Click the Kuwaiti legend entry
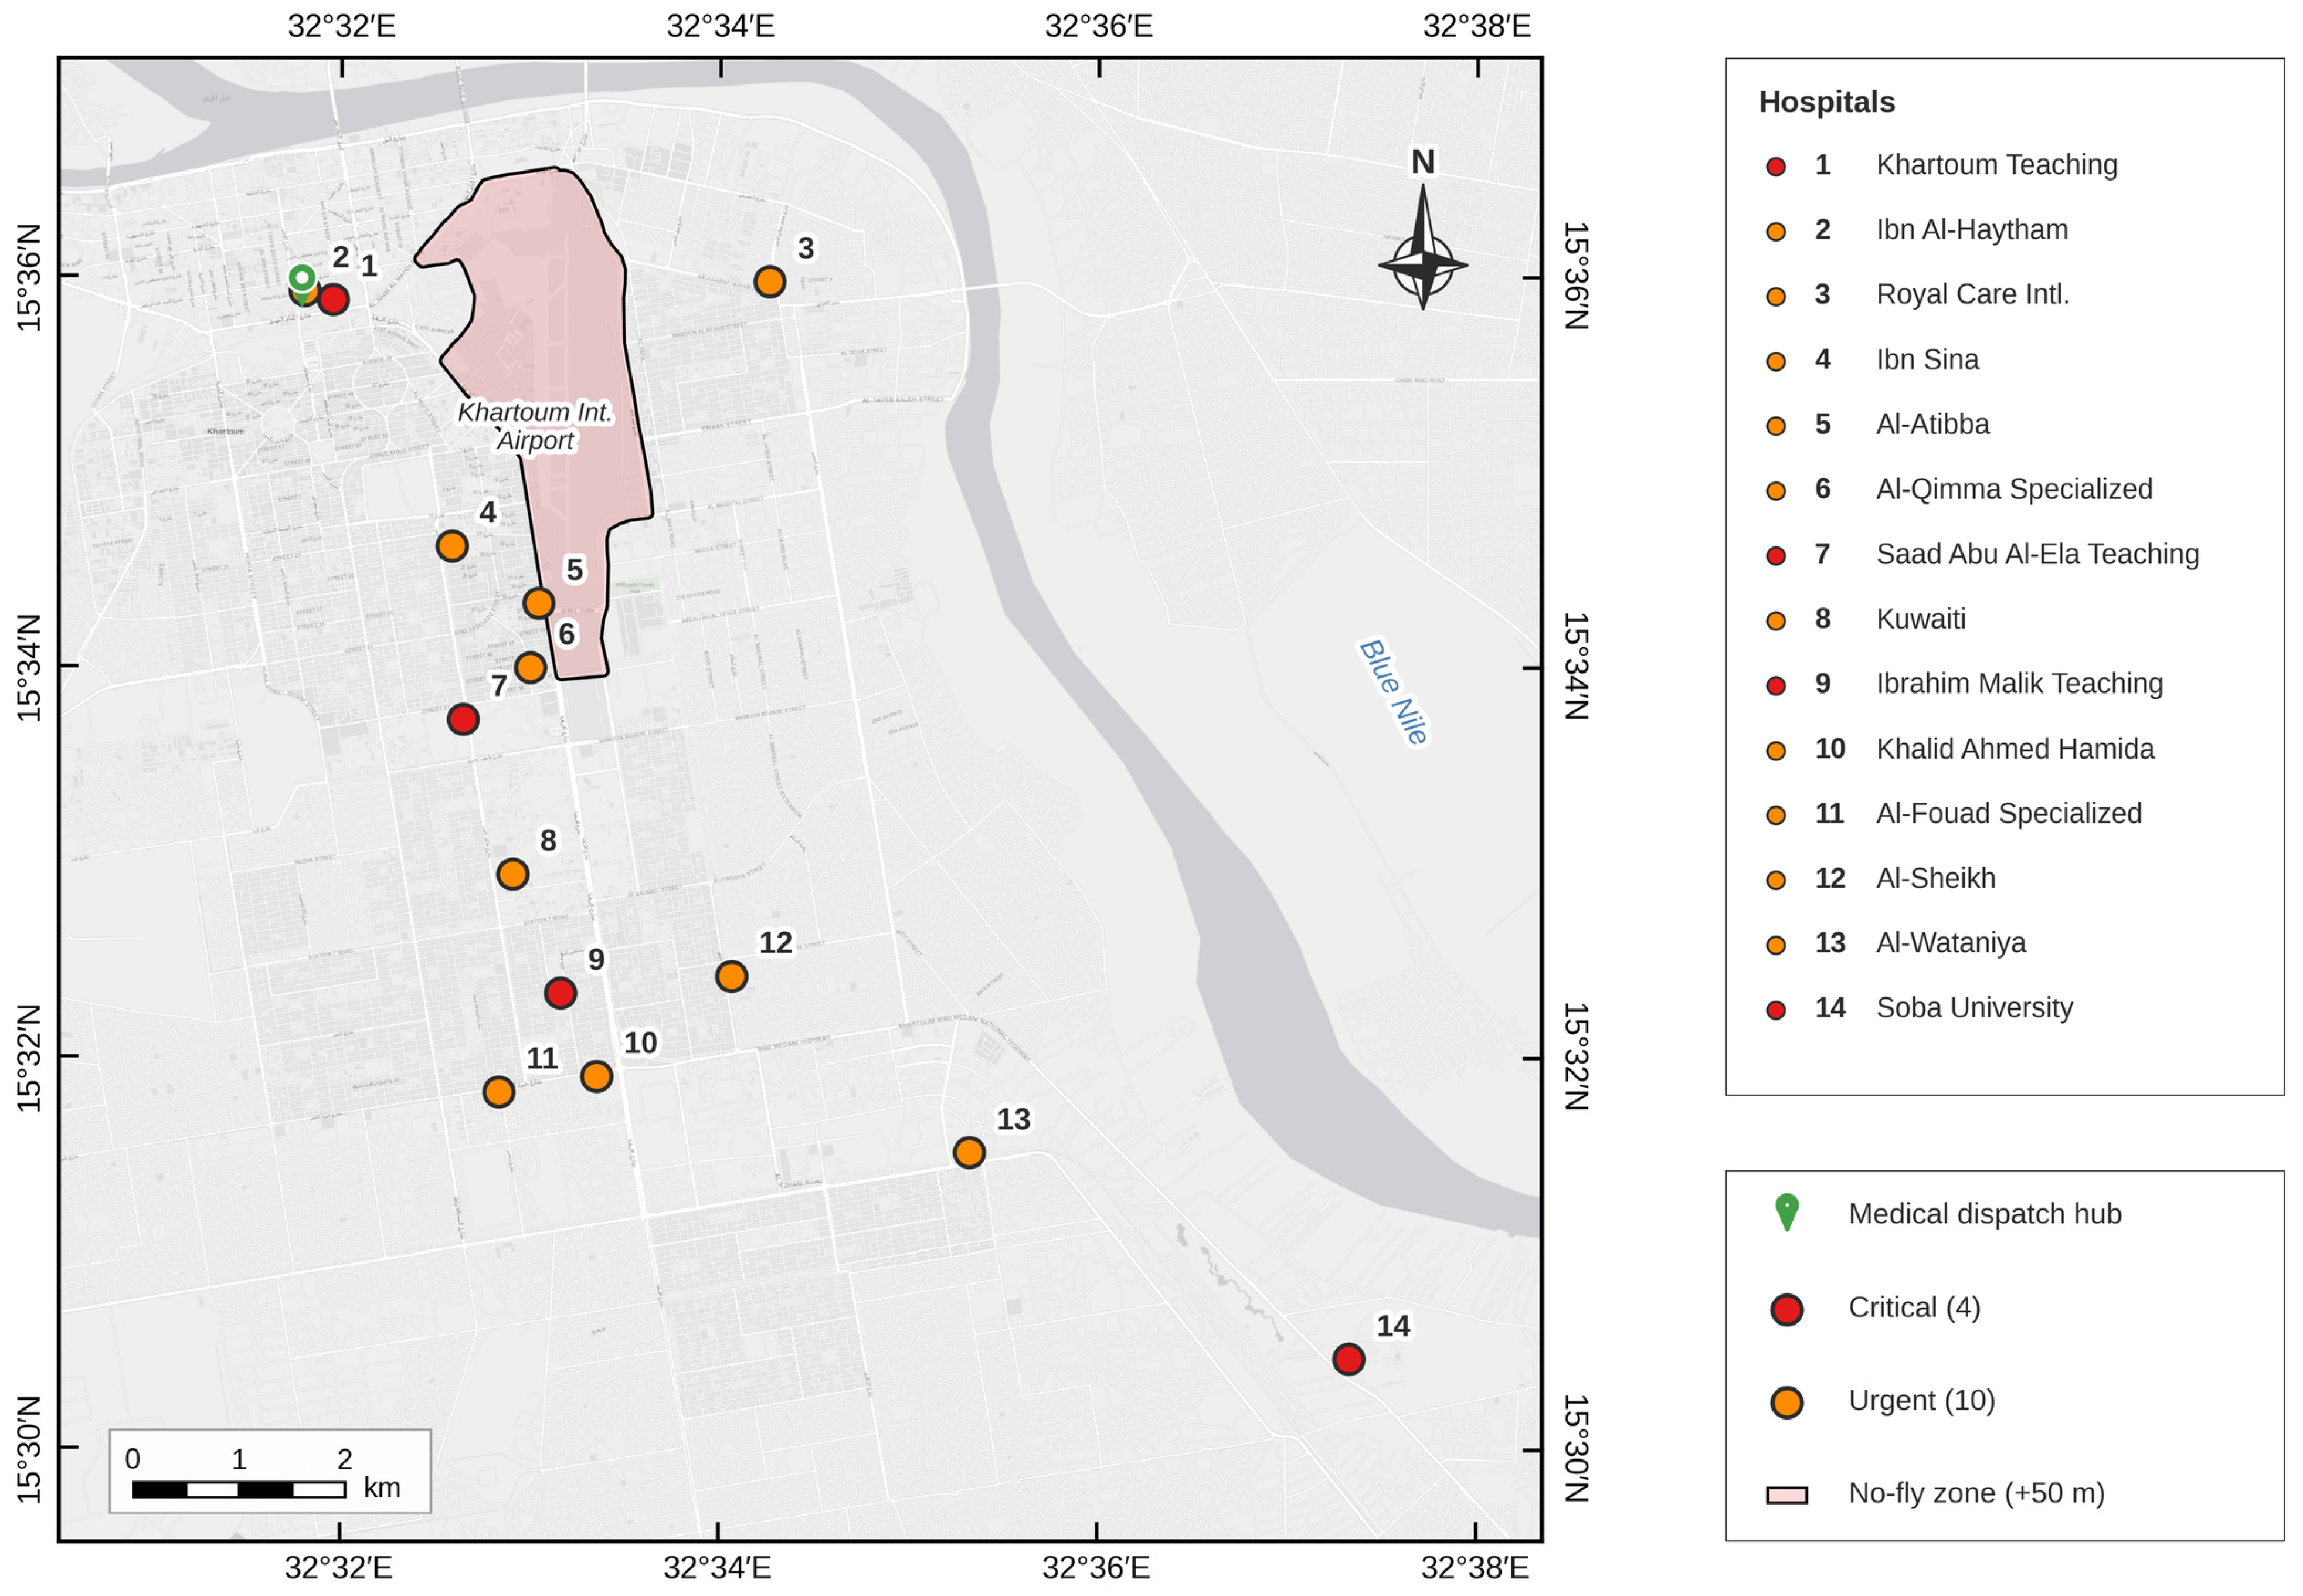 tap(1920, 618)
